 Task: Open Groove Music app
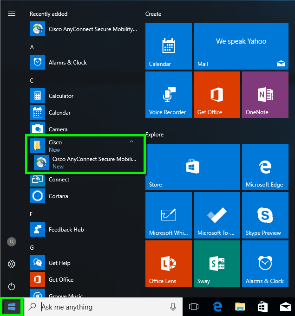[x=84, y=294]
